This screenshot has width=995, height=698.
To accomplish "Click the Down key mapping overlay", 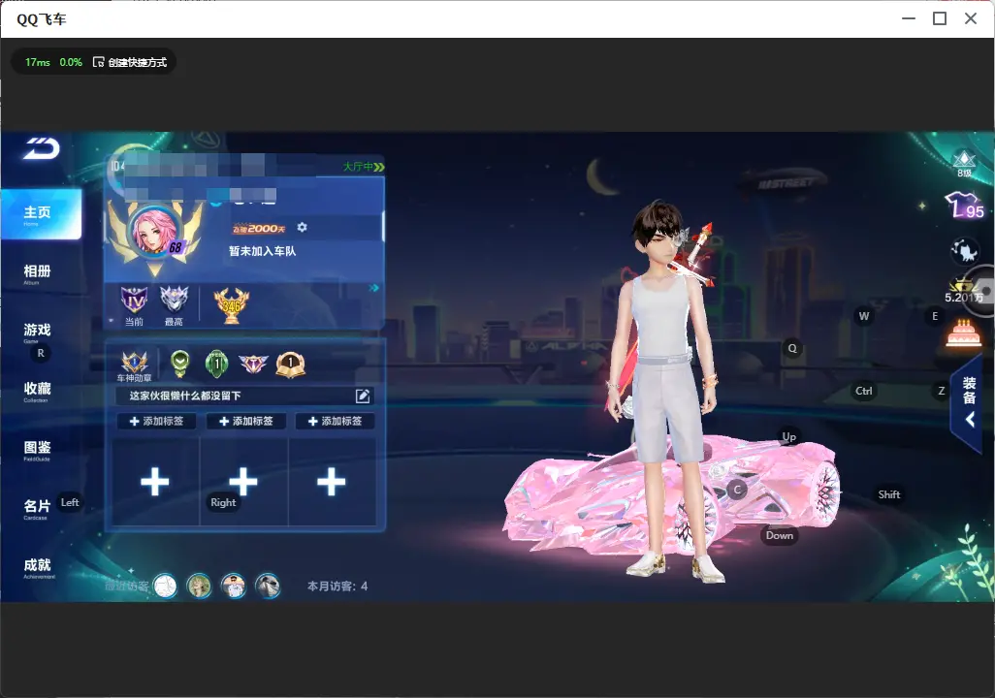I will pos(780,535).
